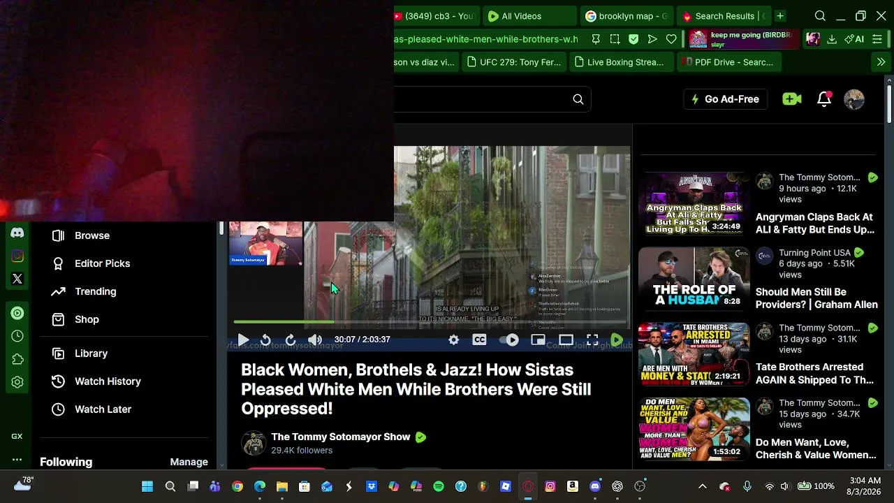Open browser easy setup menu icon
This screenshot has width=894, height=503.
tap(877, 39)
